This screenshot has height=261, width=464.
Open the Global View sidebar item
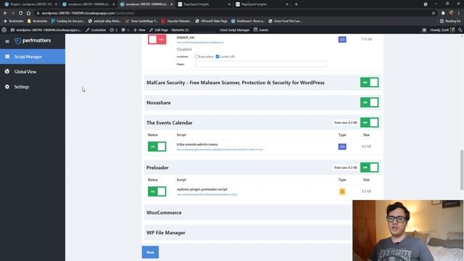coord(33,72)
